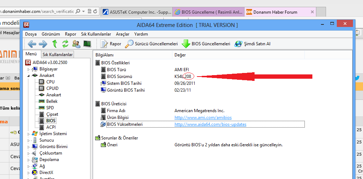
Task: Click the Çokluortam speaker icon
Action: (35, 153)
